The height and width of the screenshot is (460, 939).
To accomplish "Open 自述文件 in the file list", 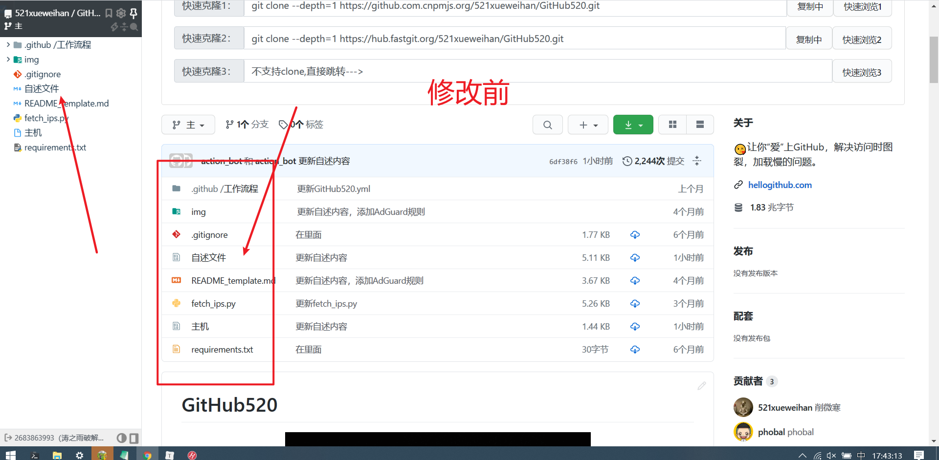I will click(x=209, y=258).
